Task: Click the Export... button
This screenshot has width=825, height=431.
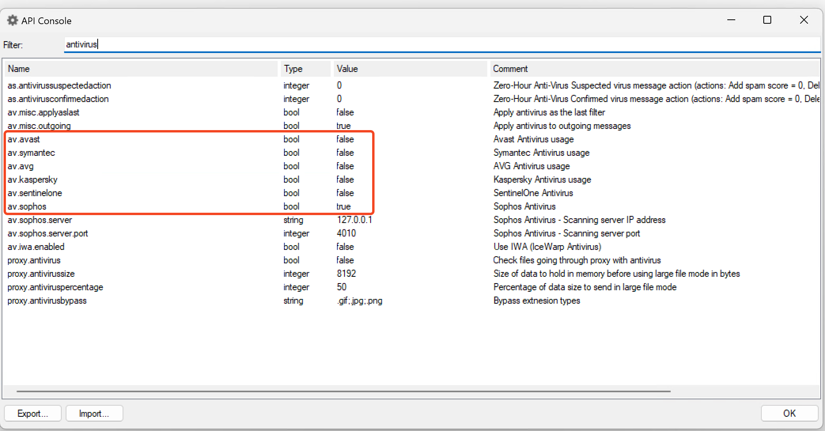Action: click(33, 413)
